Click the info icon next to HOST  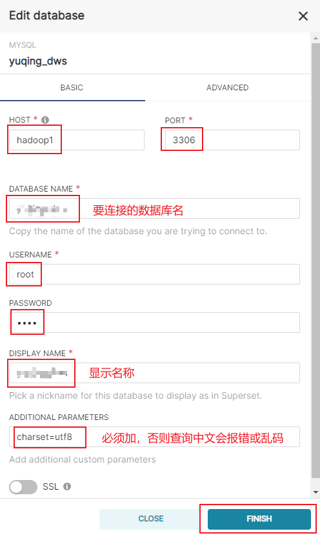(x=45, y=120)
